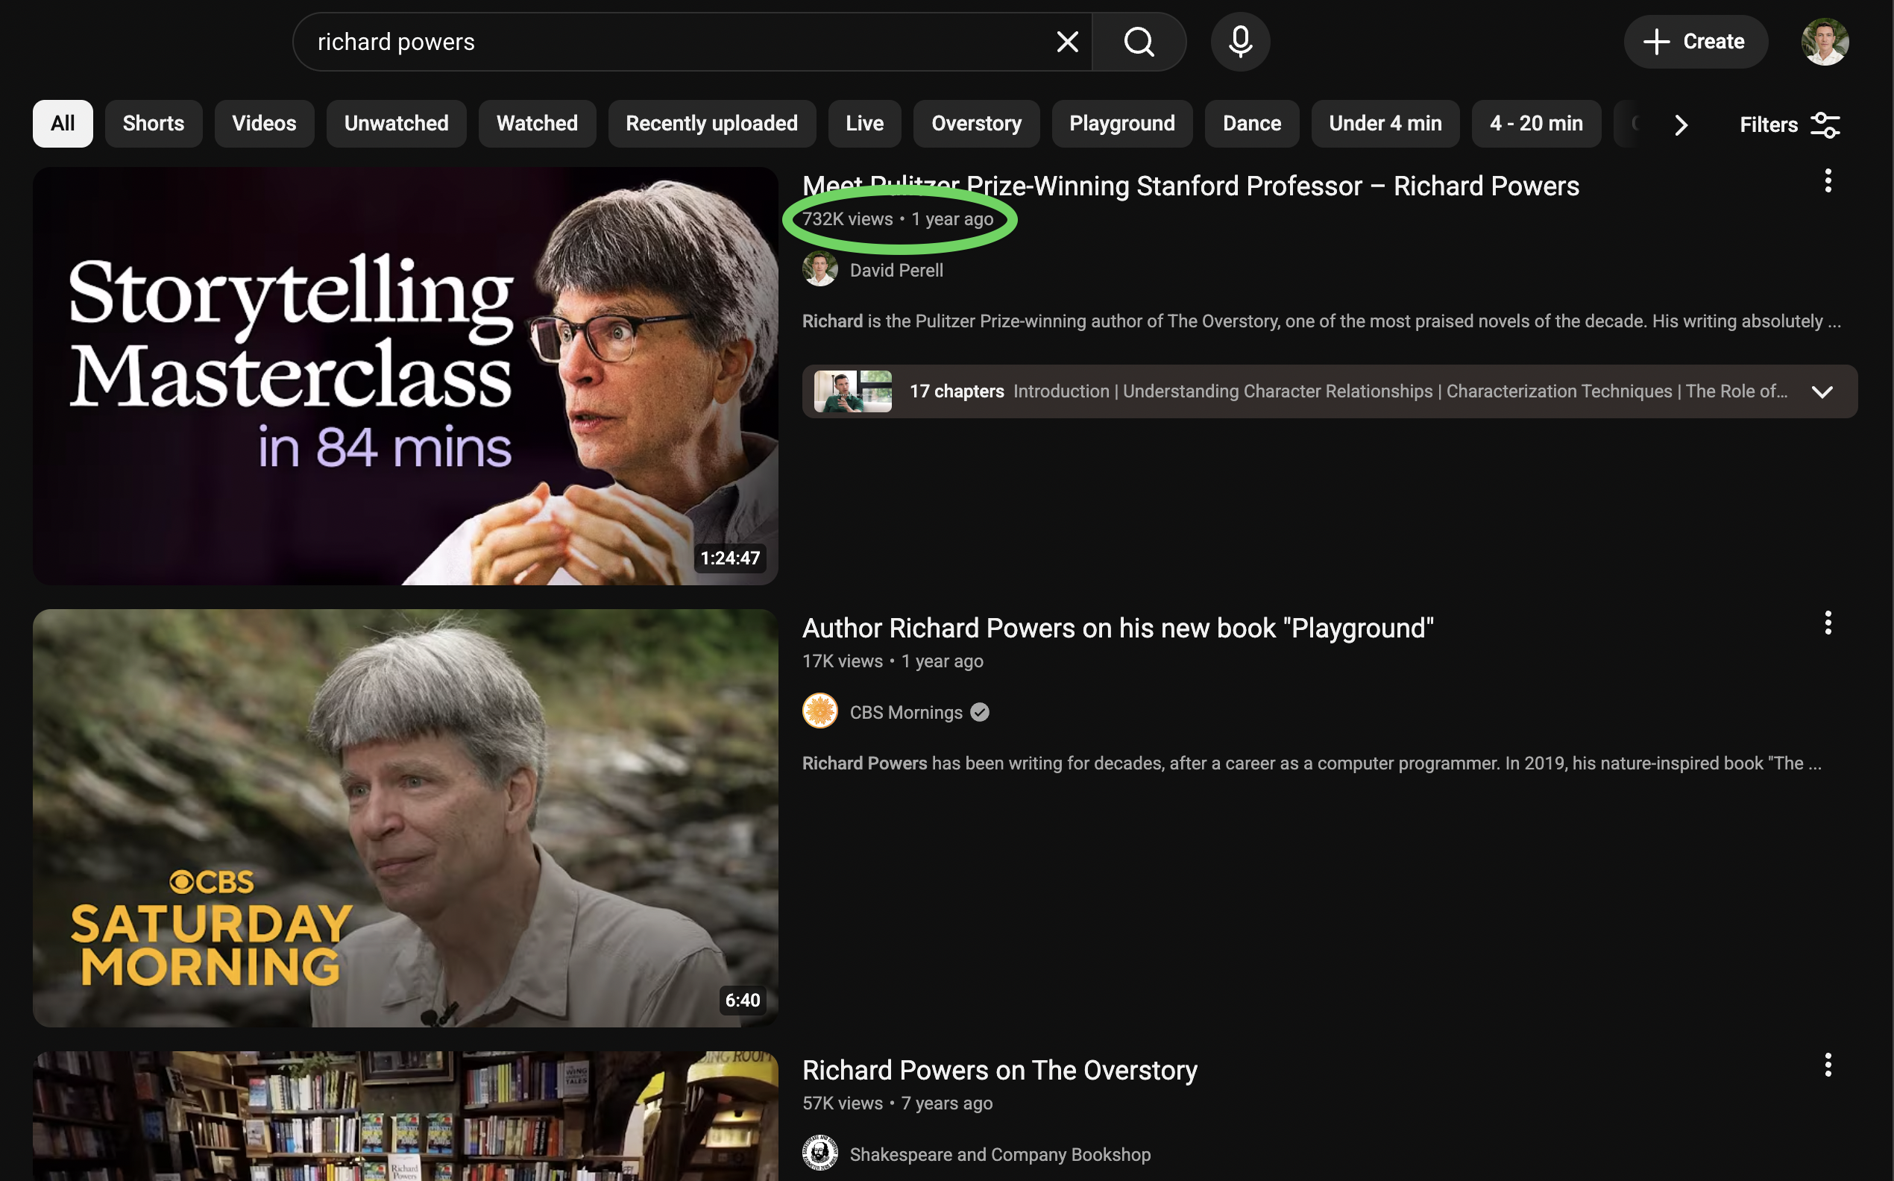Image resolution: width=1894 pixels, height=1181 pixels.
Task: Click the Create button
Action: 1694,42
